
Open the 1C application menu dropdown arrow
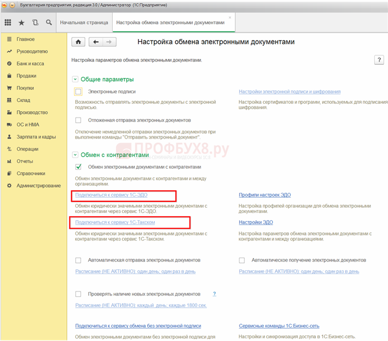click(x=13, y=5)
